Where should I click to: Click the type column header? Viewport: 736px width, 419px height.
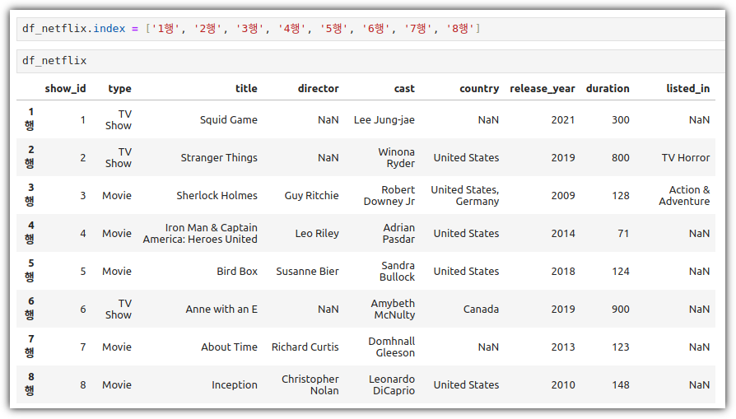tap(119, 89)
